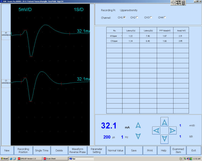Click the 1 Hz frequency value
202x161 pixels.
[x=122, y=137]
